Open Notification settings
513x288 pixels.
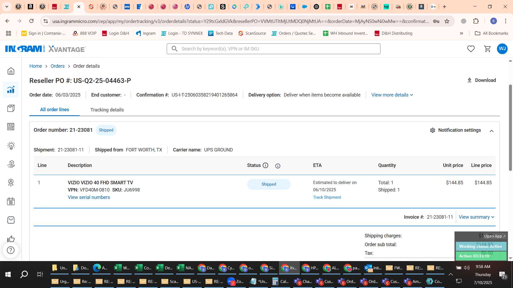pyautogui.click(x=455, y=130)
